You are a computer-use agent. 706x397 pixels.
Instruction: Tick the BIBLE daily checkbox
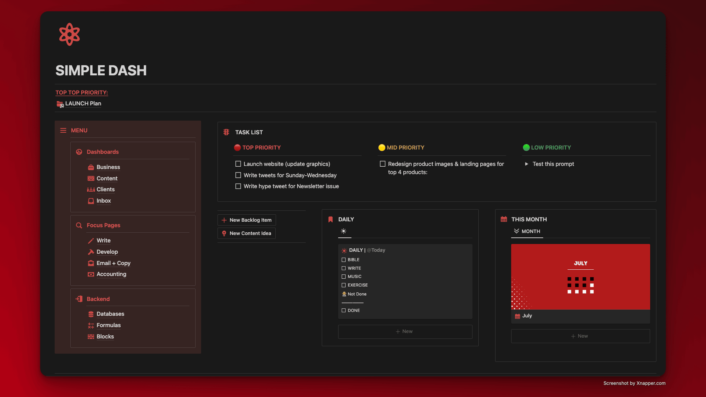pos(344,260)
